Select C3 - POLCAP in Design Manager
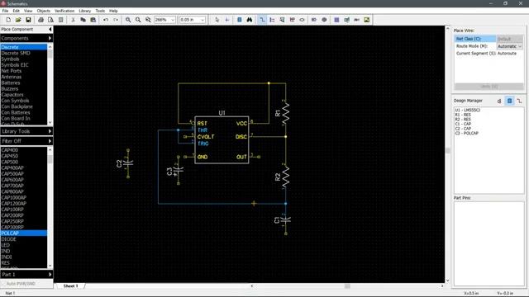The width and height of the screenshot is (529, 297). tap(466, 133)
